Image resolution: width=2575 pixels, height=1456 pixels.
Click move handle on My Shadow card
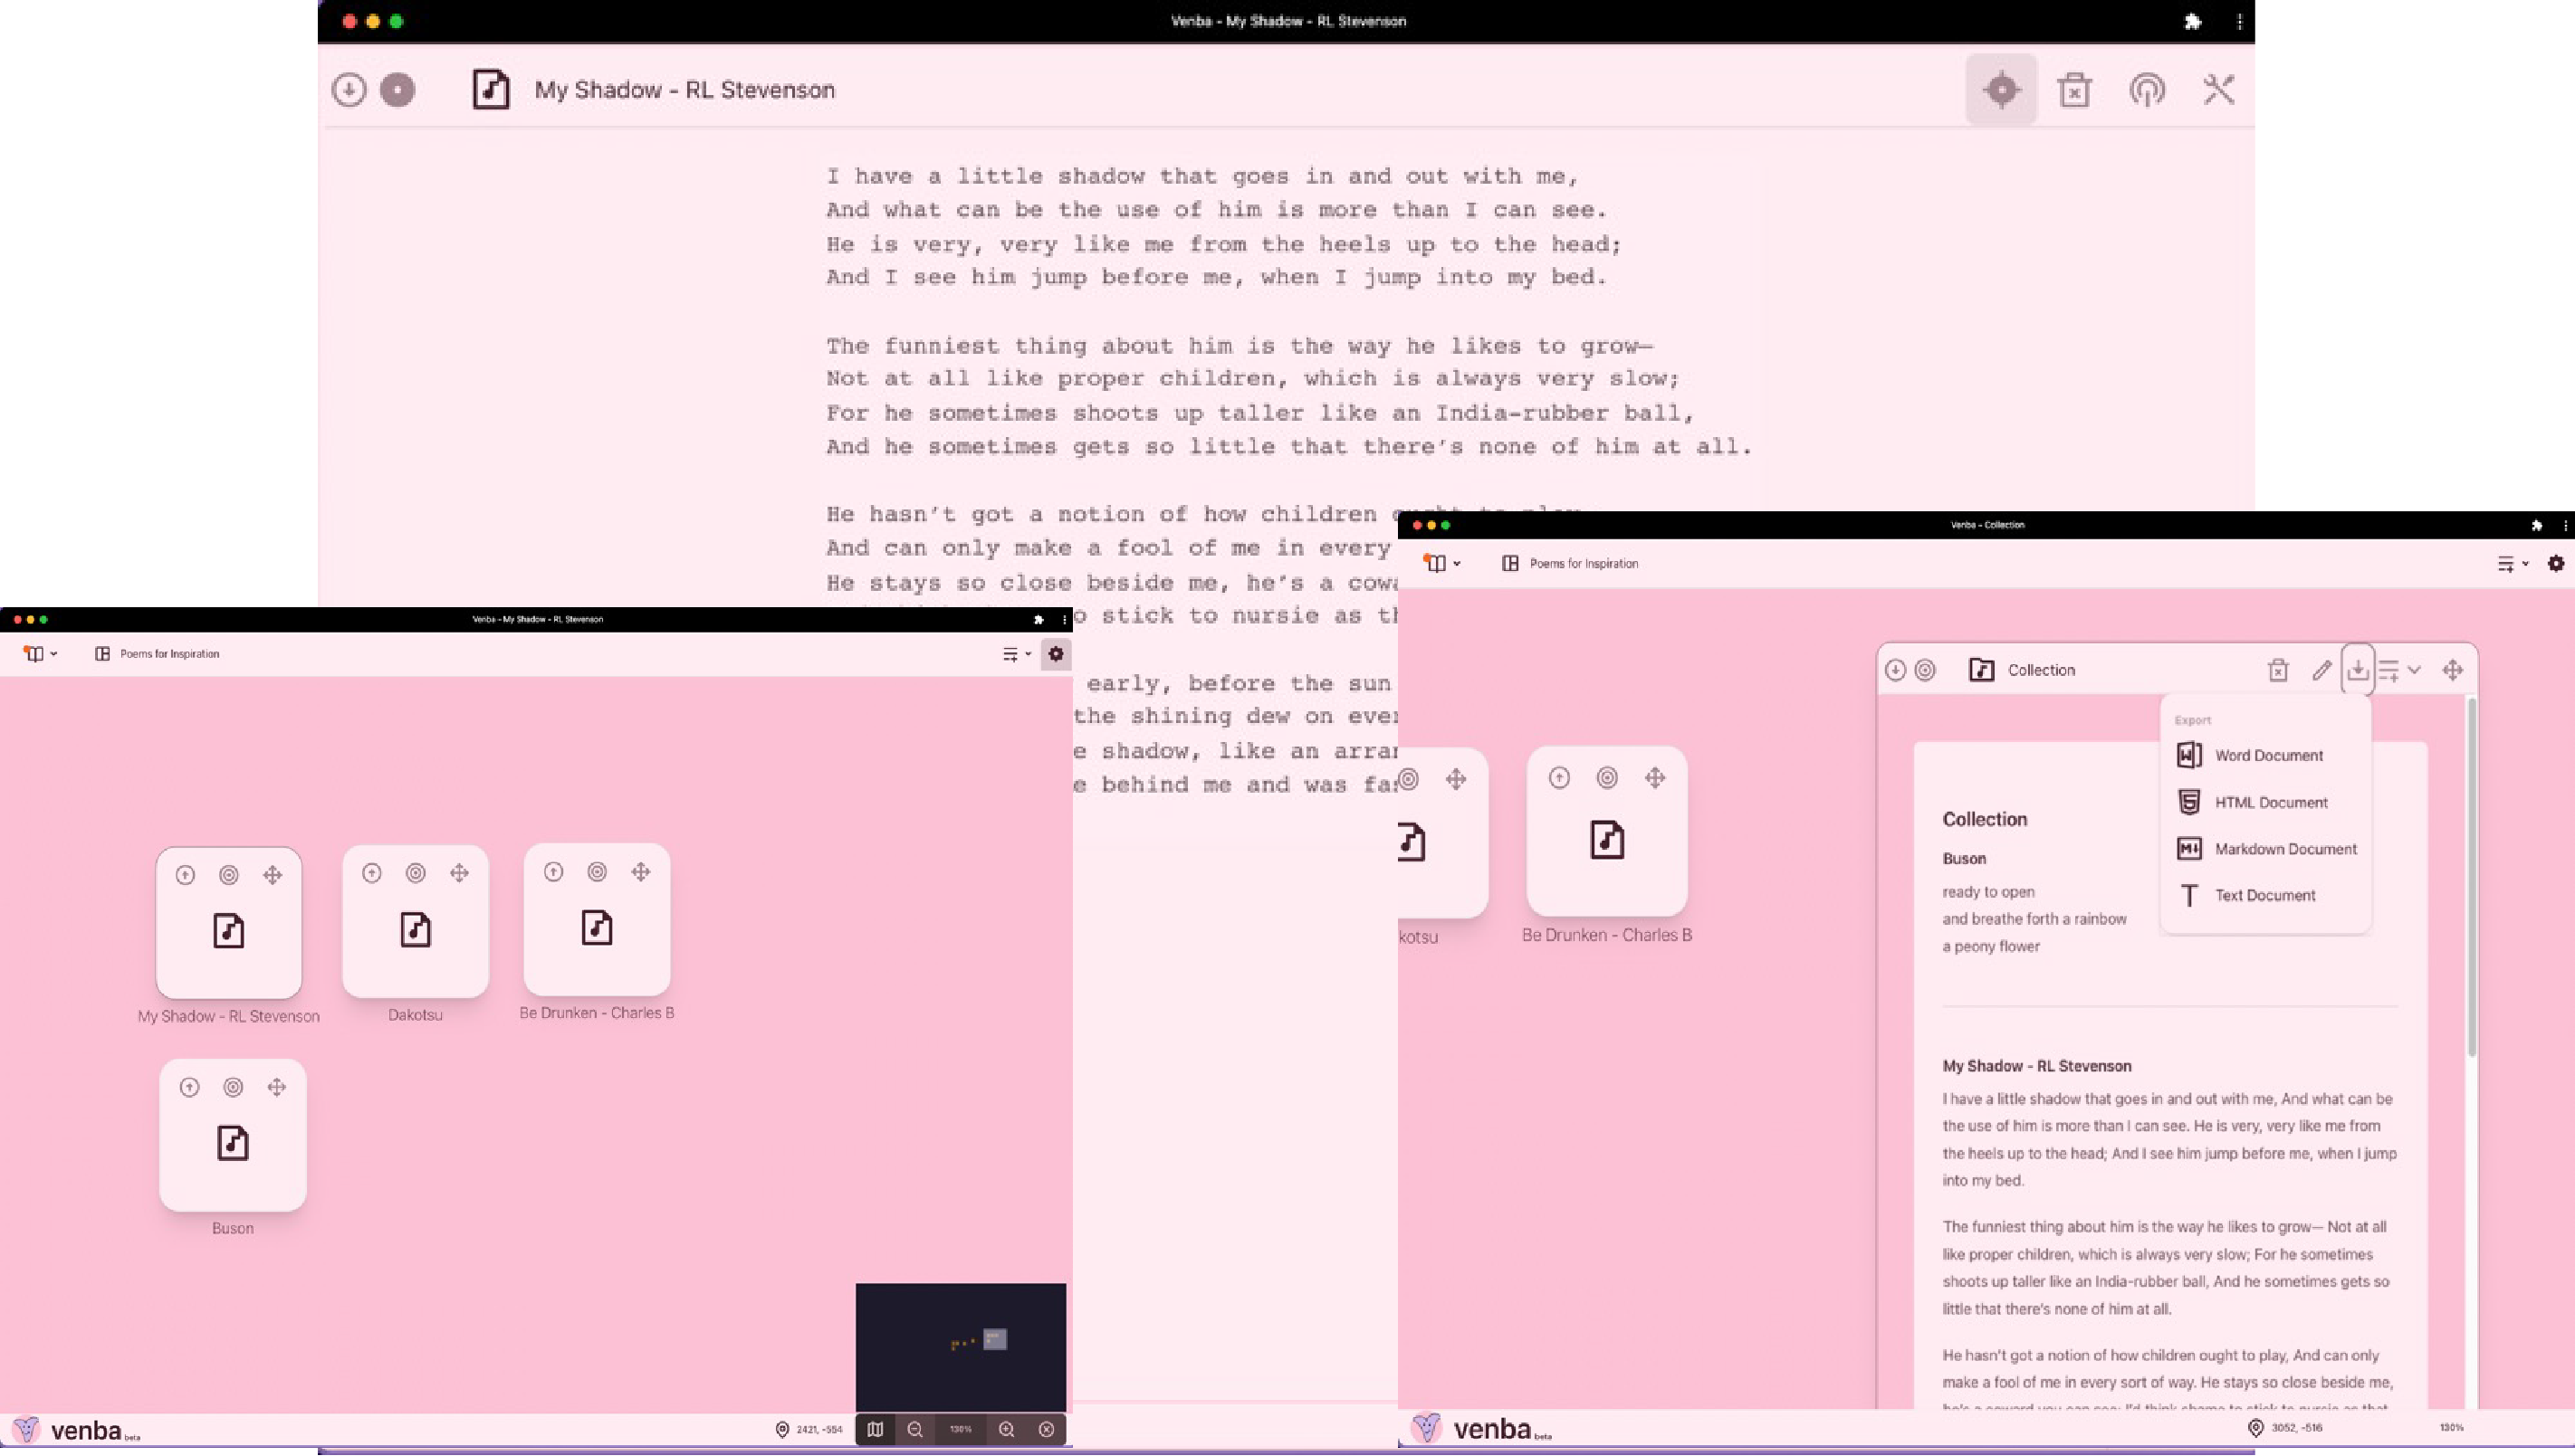click(273, 875)
